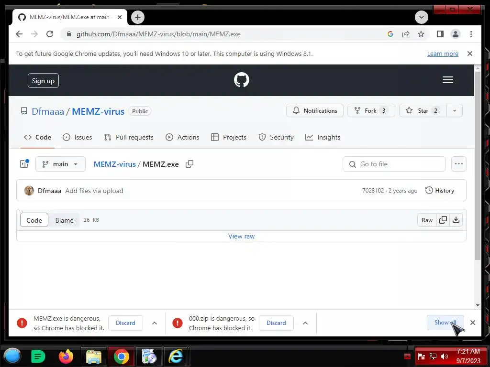Image resolution: width=490 pixels, height=367 pixels.
Task: Click the Start orb
Action: [x=12, y=356]
